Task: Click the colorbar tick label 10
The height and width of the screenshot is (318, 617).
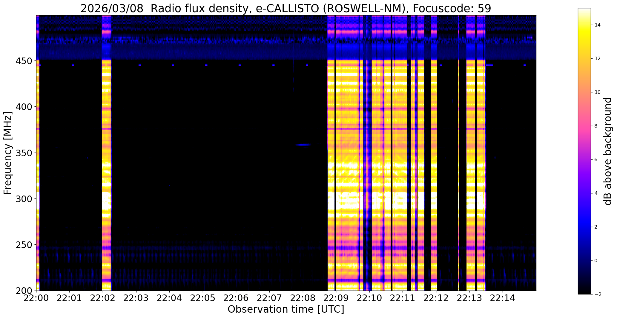Action: (x=598, y=92)
